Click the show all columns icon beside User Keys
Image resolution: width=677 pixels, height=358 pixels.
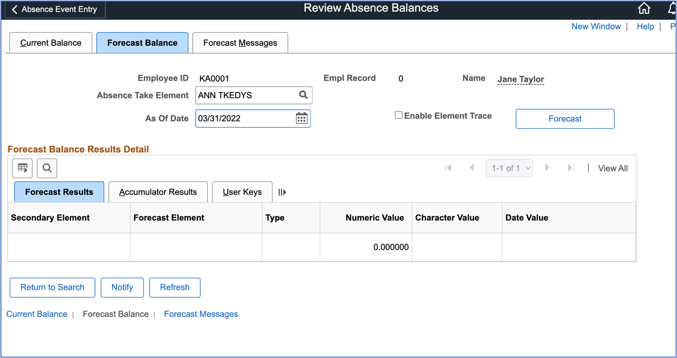tap(282, 192)
